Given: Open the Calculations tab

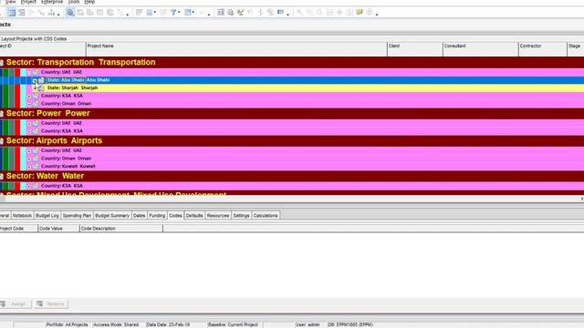Looking at the screenshot, I should [x=266, y=216].
